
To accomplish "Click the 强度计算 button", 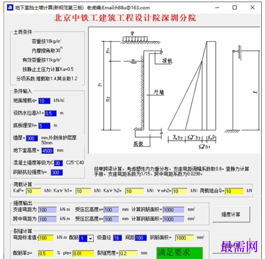I will point(231,215).
